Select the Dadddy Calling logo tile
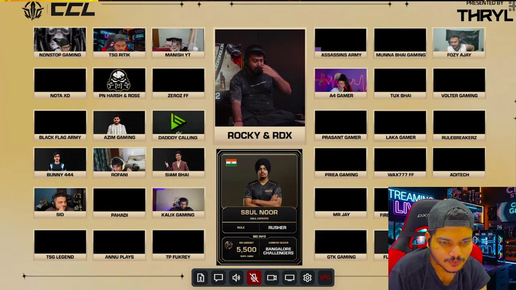This screenshot has width=516, height=290. 178,126
